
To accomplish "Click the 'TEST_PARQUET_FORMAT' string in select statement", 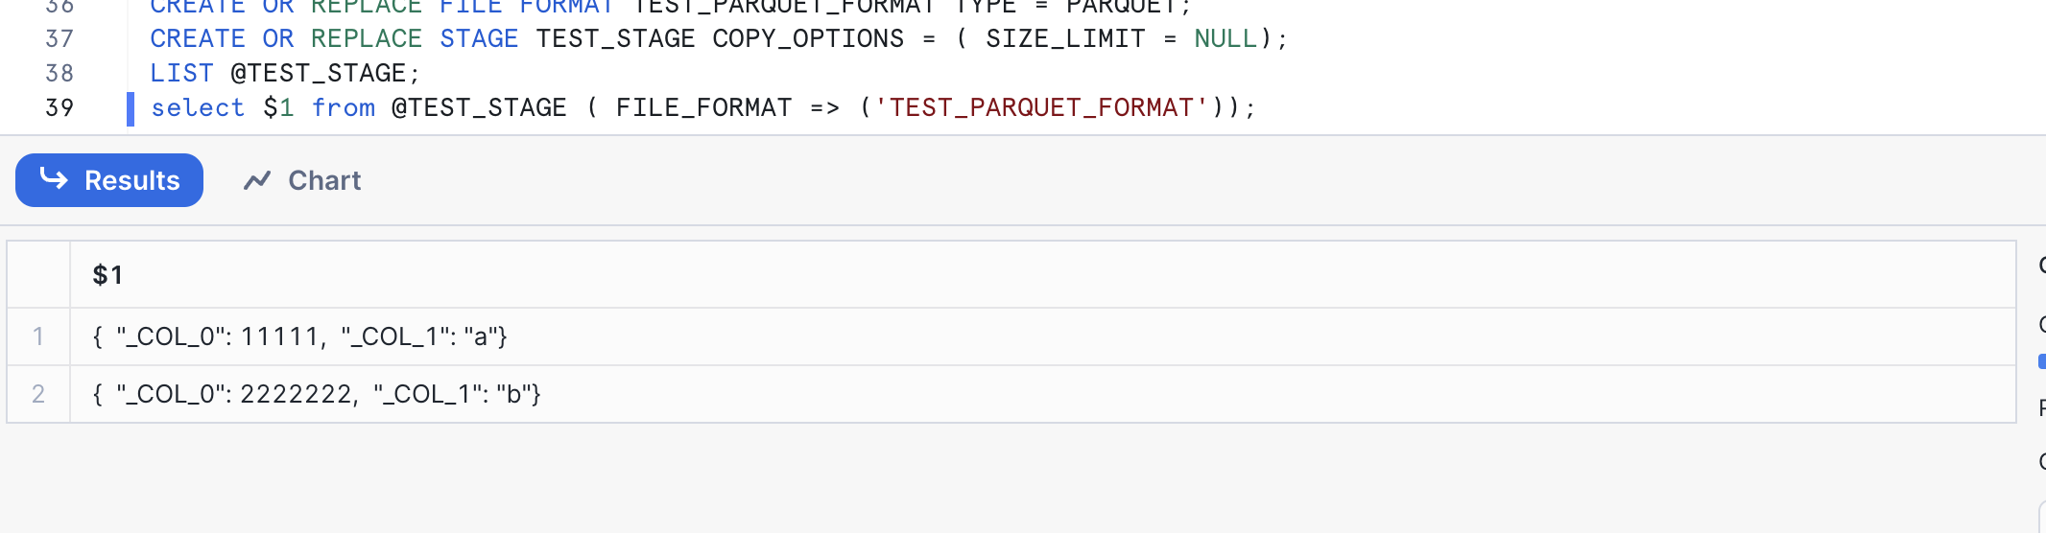I will 1040,107.
